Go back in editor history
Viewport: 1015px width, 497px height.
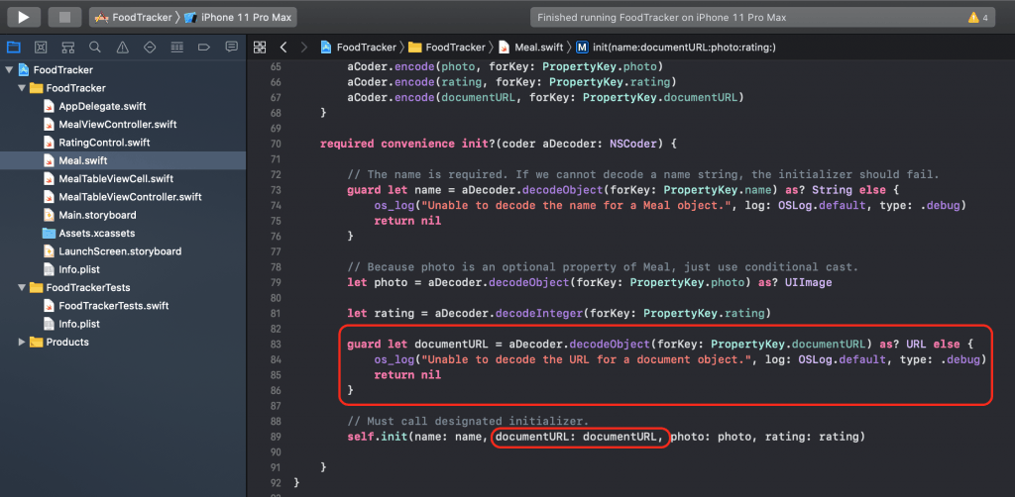(282, 48)
